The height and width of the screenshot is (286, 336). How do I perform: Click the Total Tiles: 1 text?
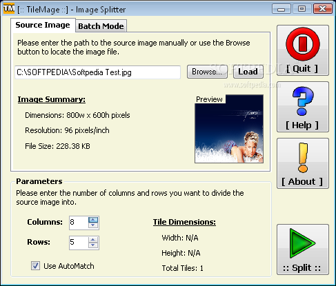pyautogui.click(x=183, y=268)
